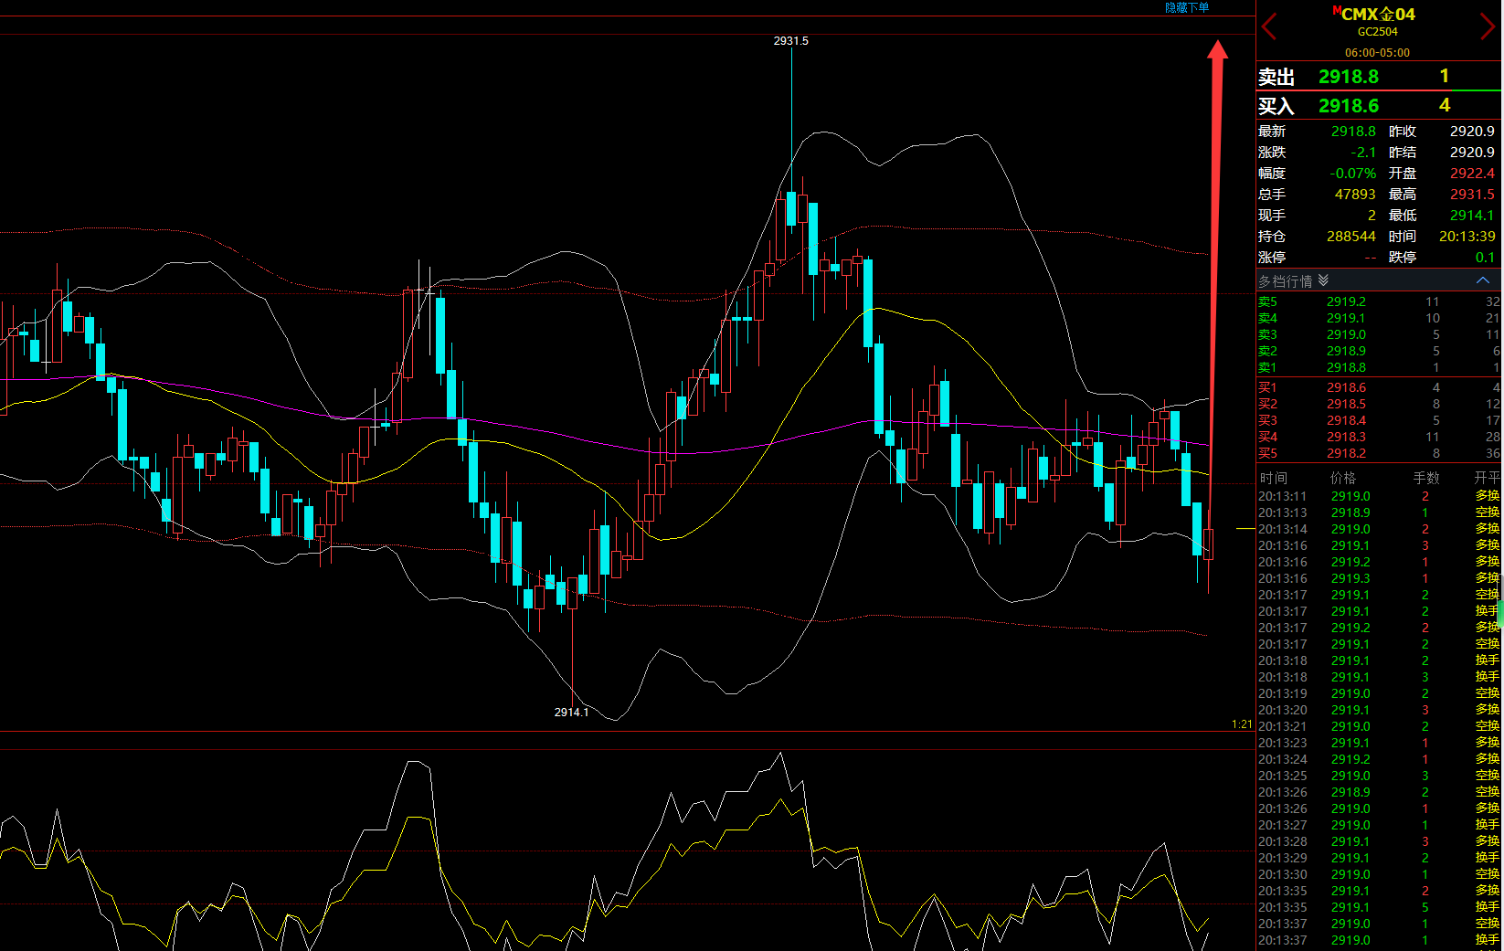Select the 买1 row at 2918.6
The width and height of the screenshot is (1504, 951).
pos(1379,387)
